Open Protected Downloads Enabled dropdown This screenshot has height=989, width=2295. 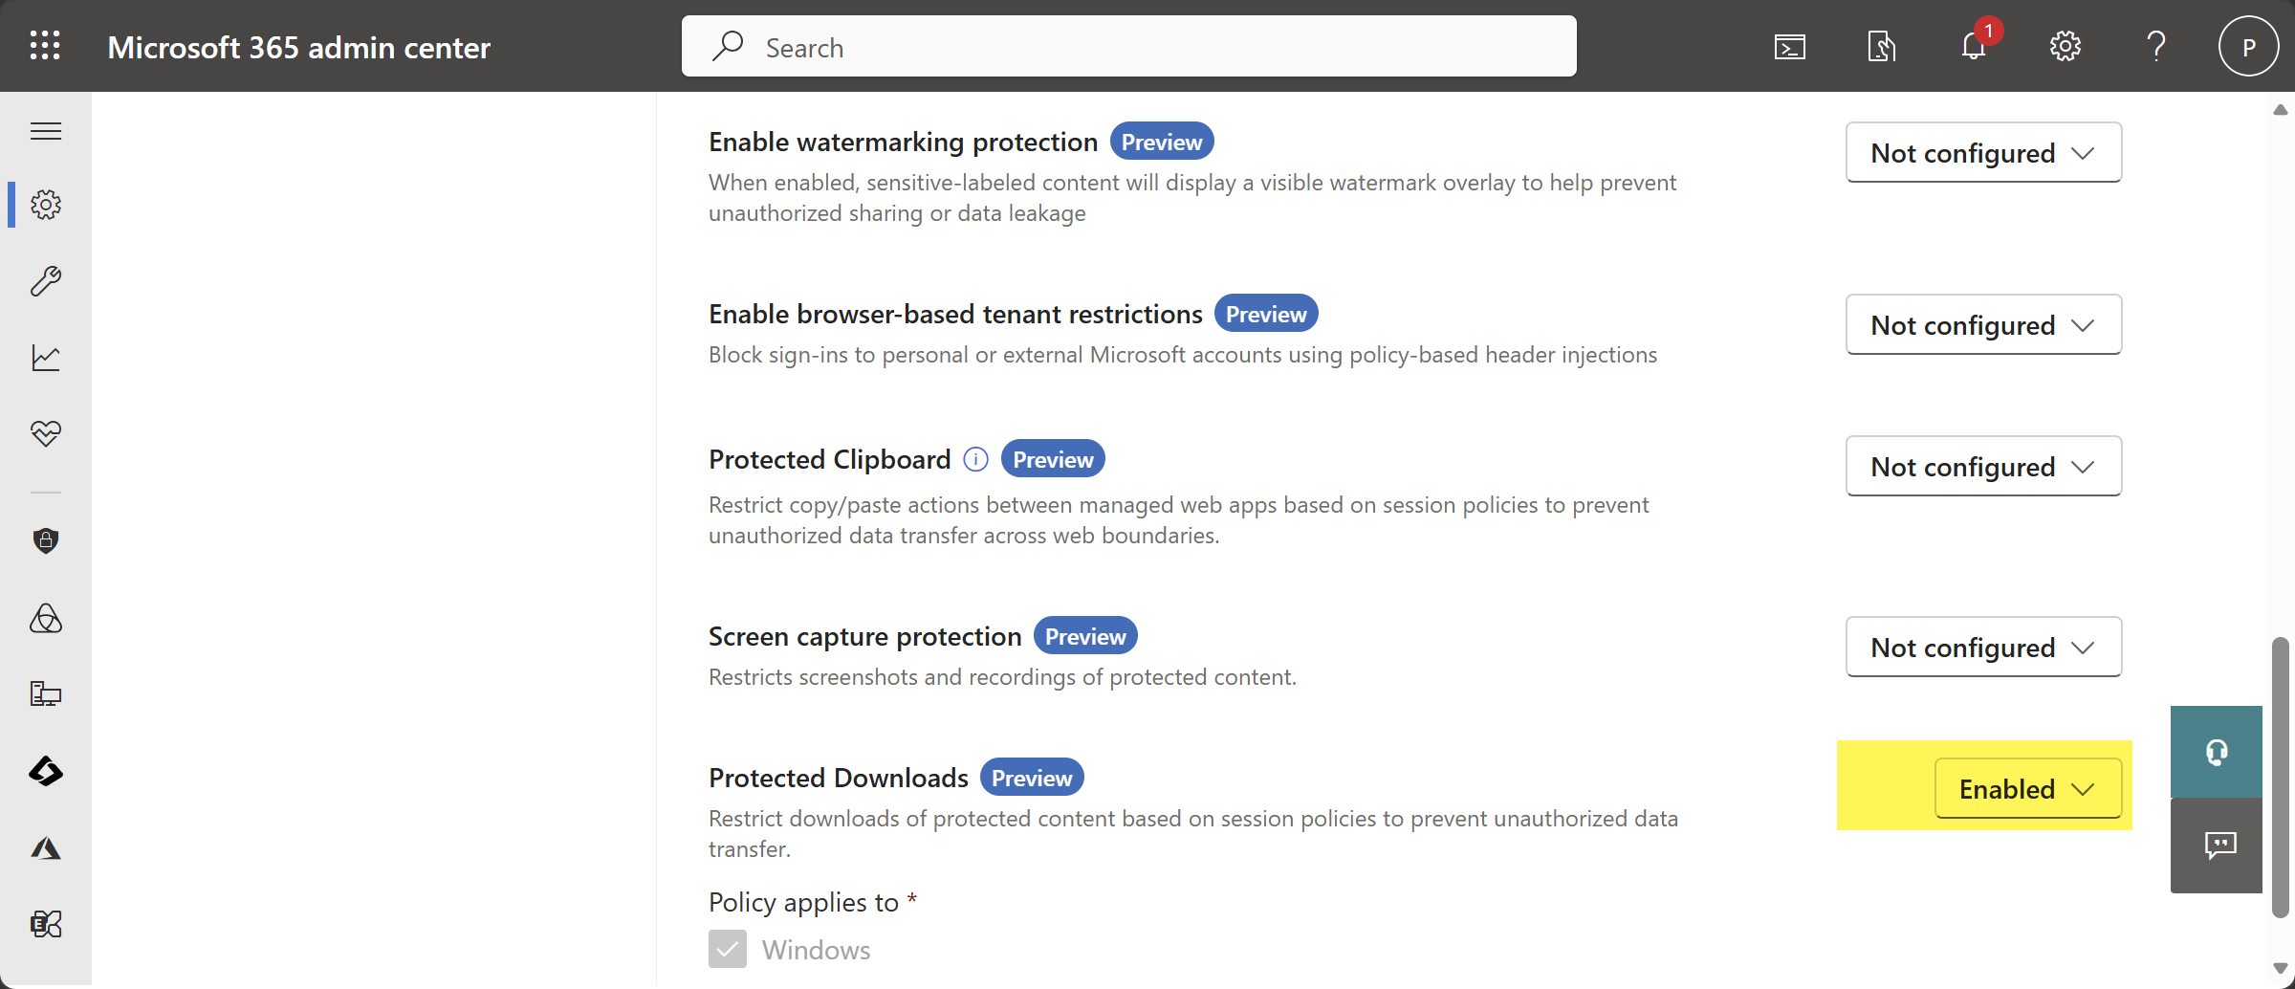tap(2027, 789)
